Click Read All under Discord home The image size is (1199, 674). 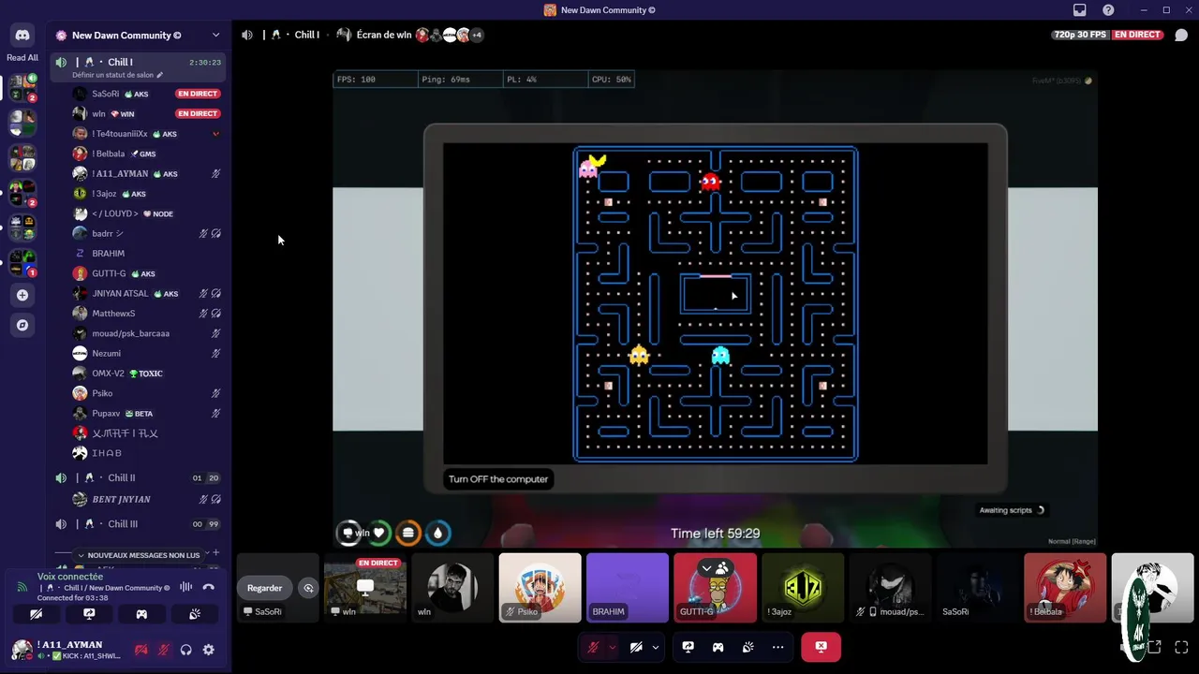(x=22, y=58)
